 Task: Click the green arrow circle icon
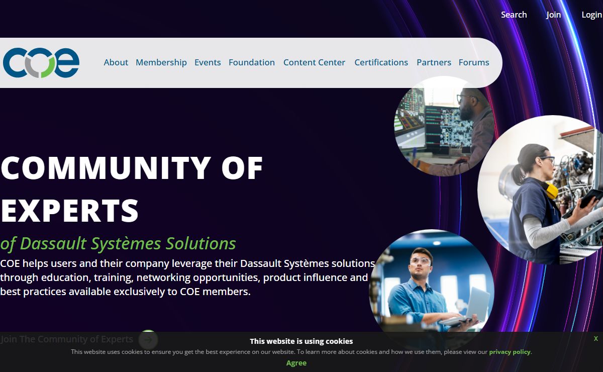point(148,339)
